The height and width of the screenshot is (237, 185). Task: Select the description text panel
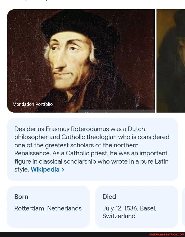point(92,149)
